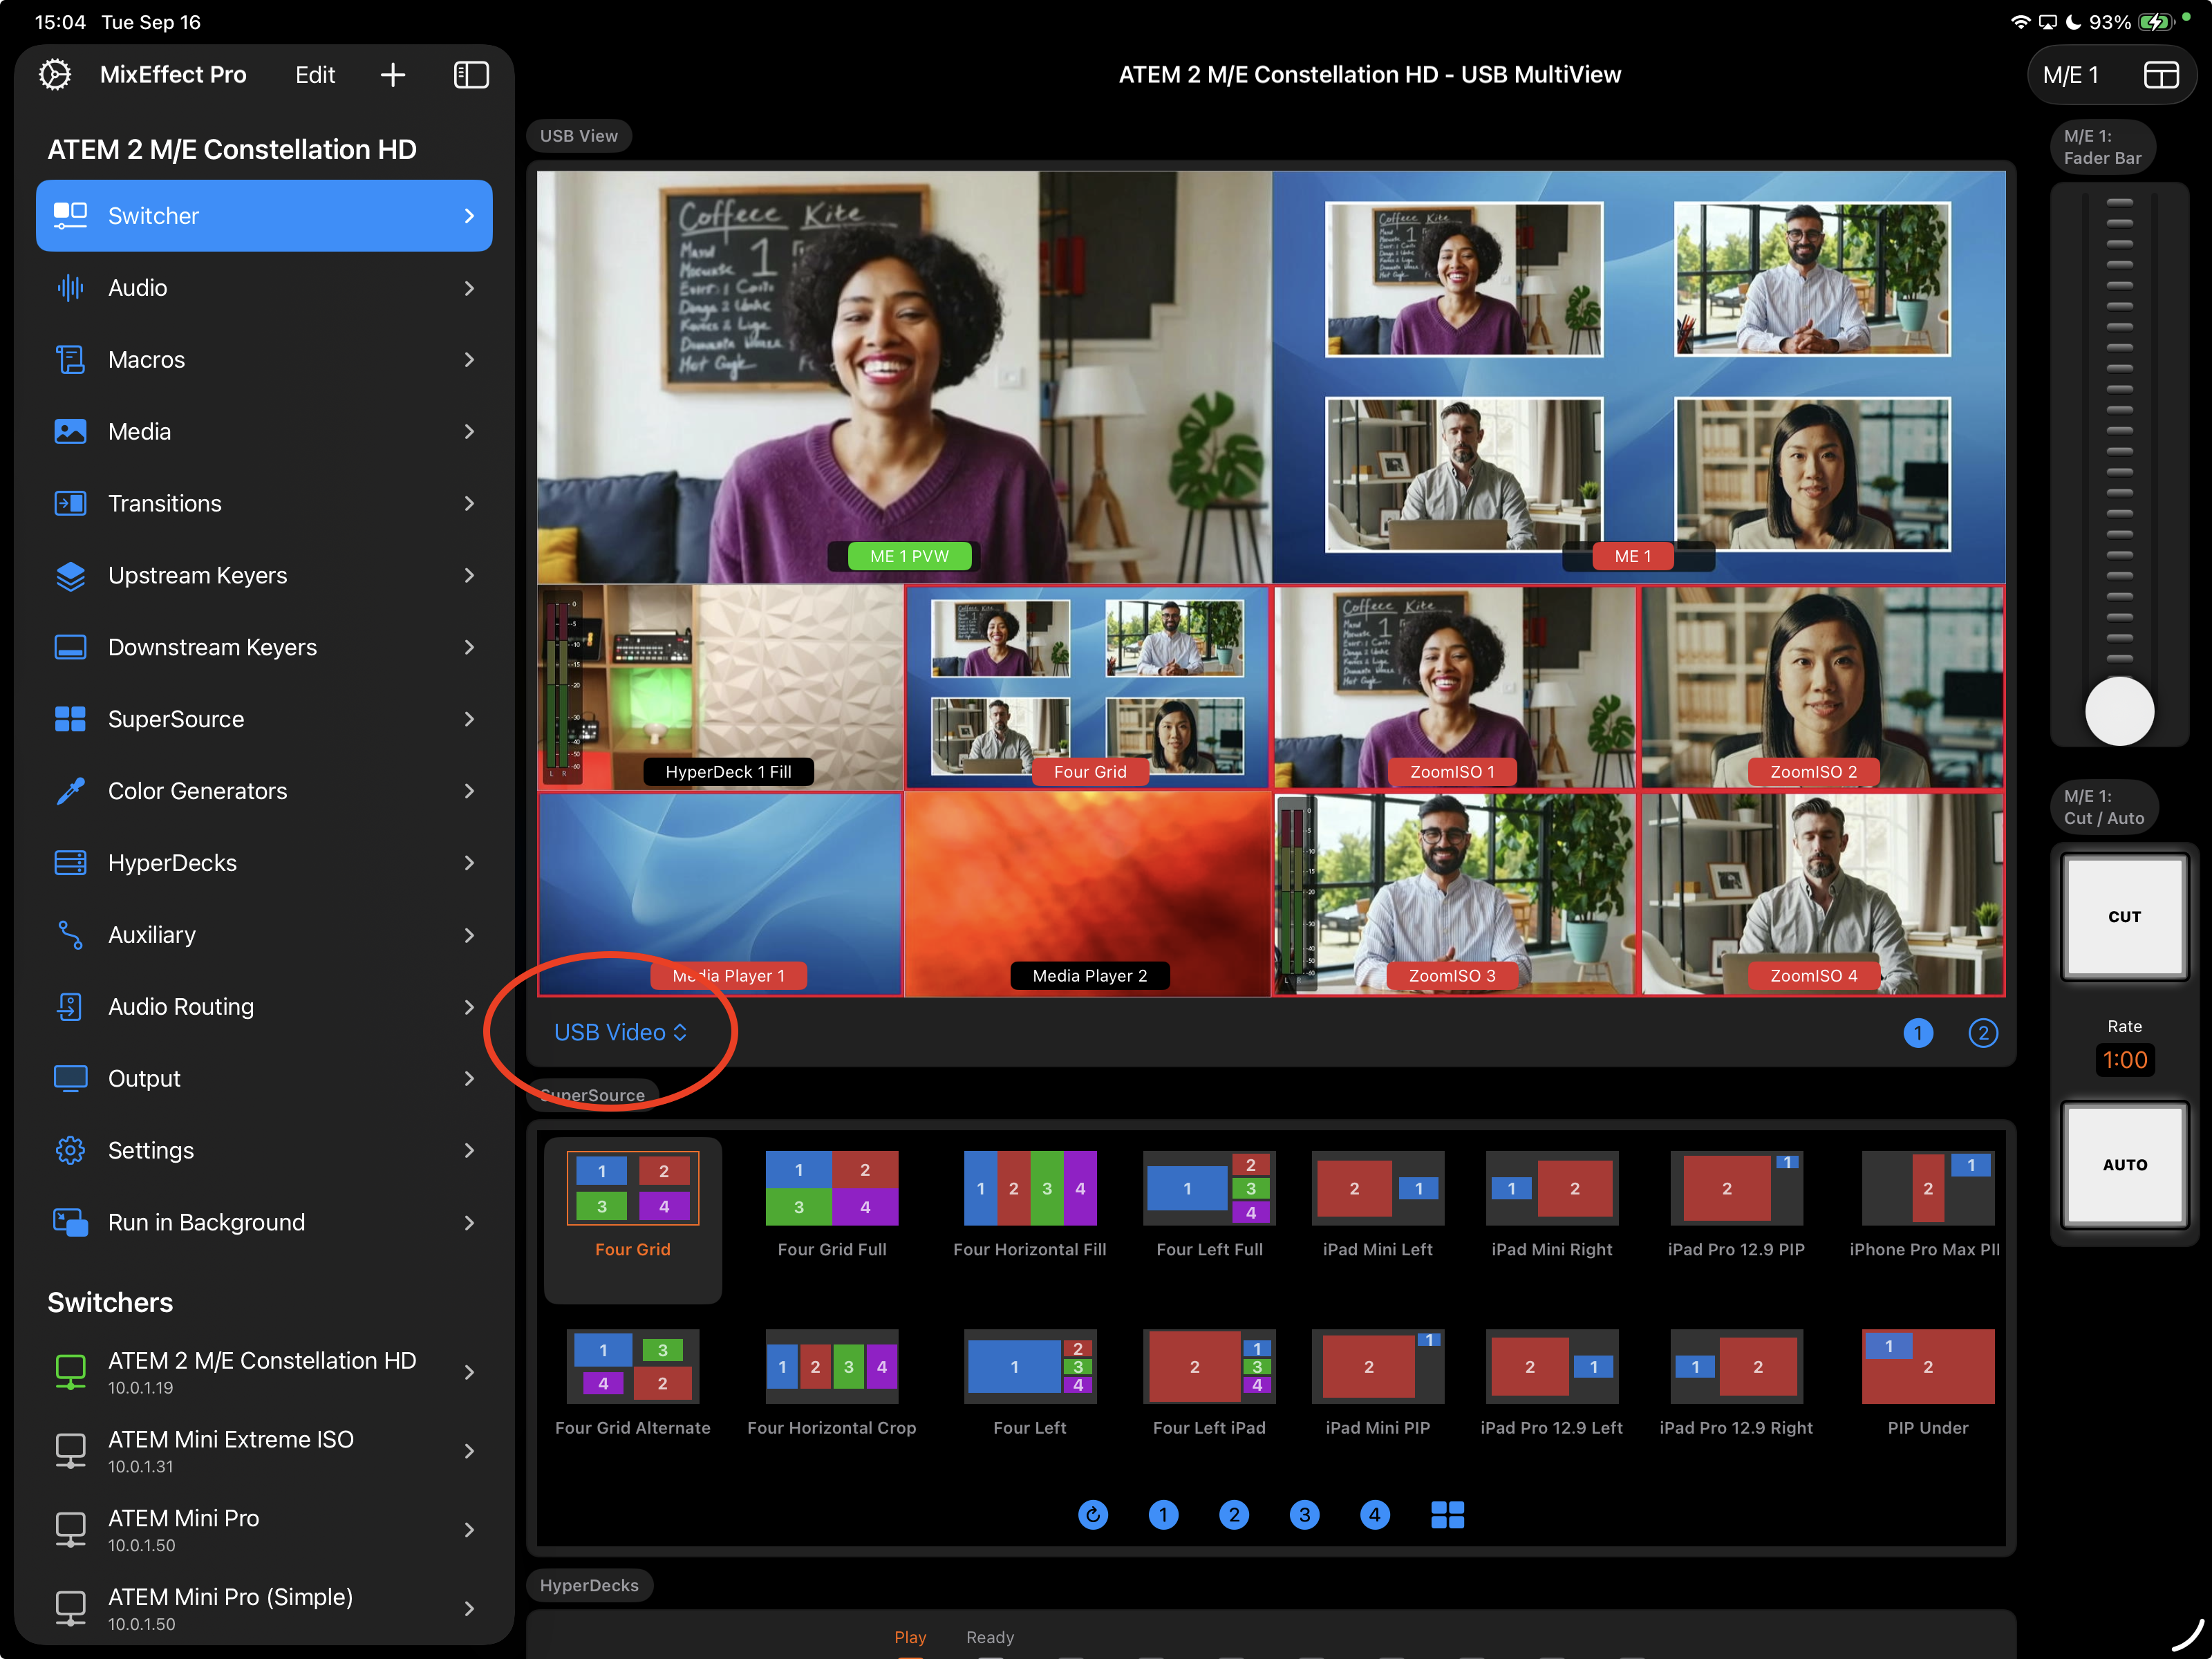
Task: Click the SuperSource reset circular arrow icon
Action: pos(1092,1514)
